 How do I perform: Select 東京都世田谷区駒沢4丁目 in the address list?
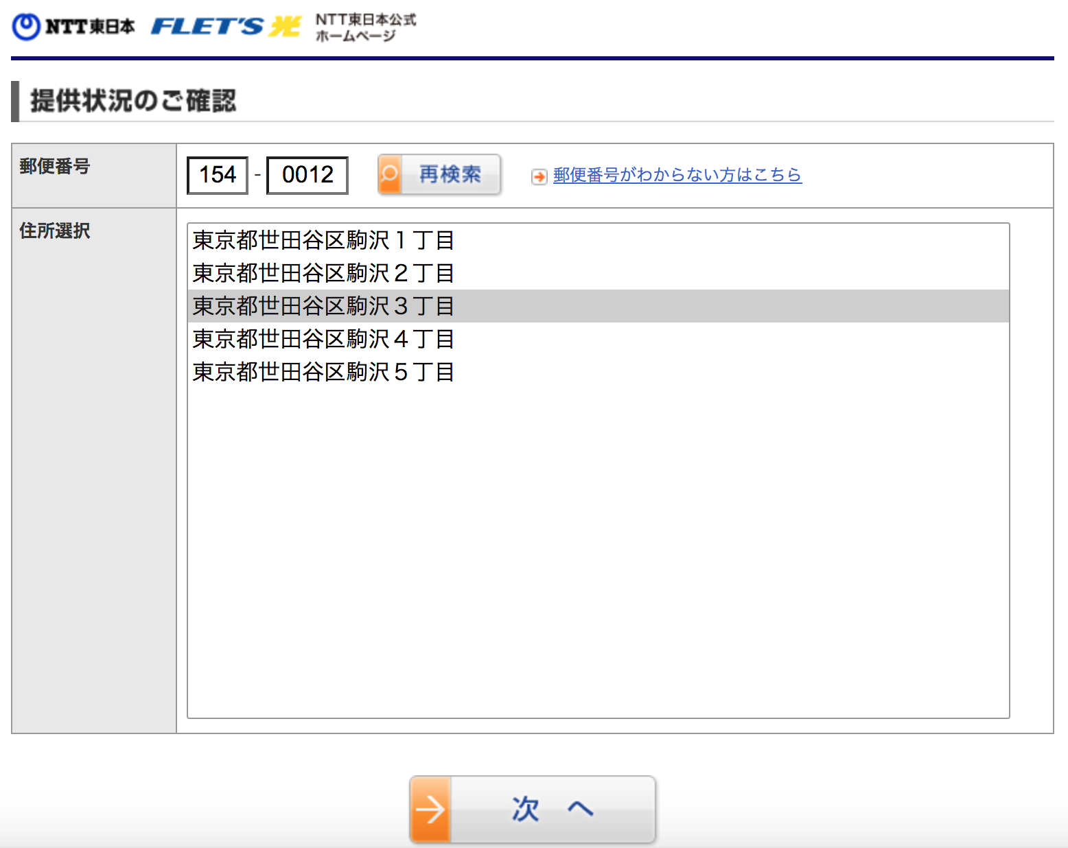323,339
